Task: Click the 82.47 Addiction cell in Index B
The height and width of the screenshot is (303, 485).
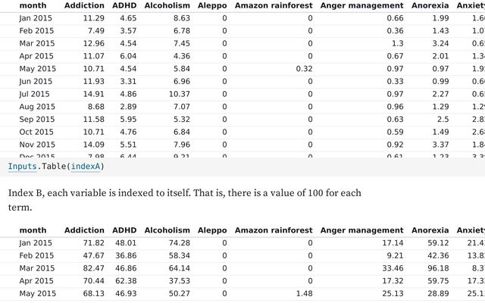Action: point(93,268)
